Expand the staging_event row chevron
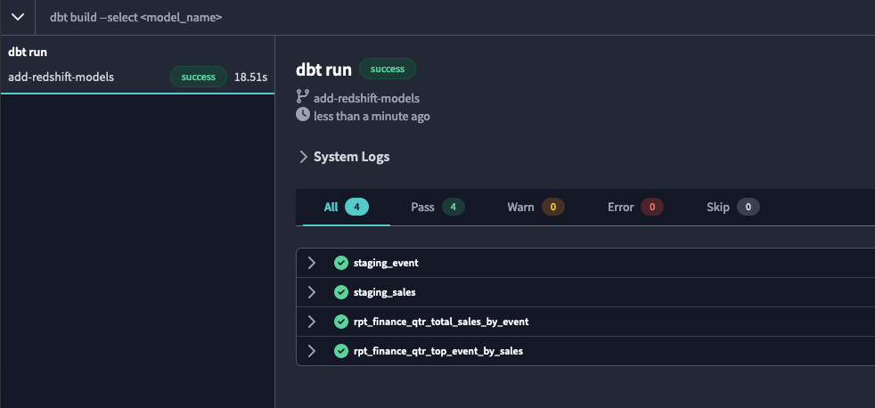Image resolution: width=875 pixels, height=408 pixels. [312, 263]
